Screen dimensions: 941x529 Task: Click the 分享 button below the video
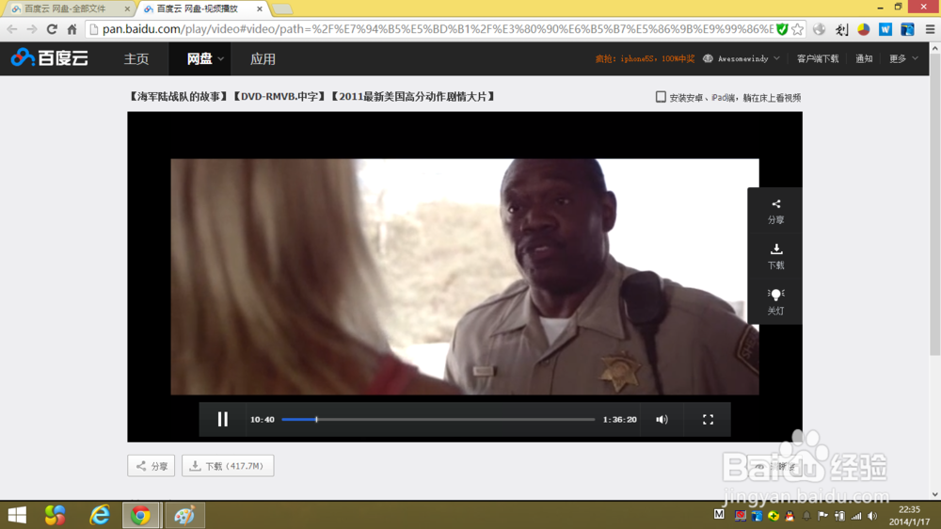coord(152,466)
